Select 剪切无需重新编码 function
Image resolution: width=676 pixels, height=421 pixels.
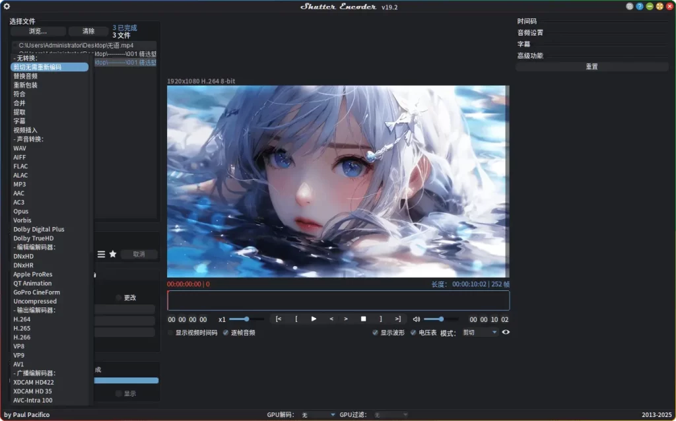[50, 67]
